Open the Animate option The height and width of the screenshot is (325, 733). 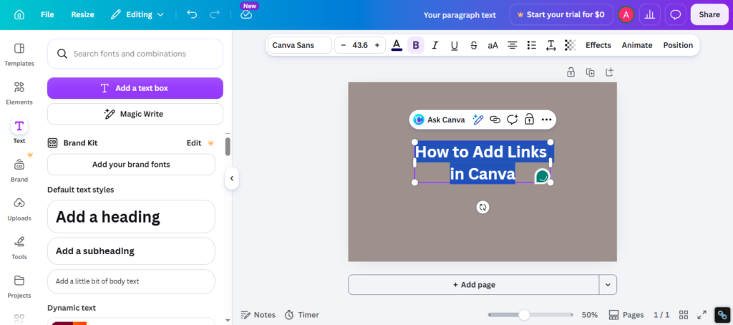click(x=636, y=45)
